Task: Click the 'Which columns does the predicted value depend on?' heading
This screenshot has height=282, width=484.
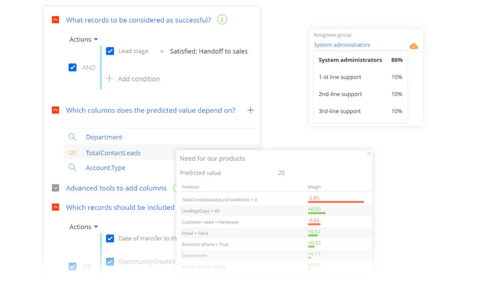Action: click(x=151, y=110)
